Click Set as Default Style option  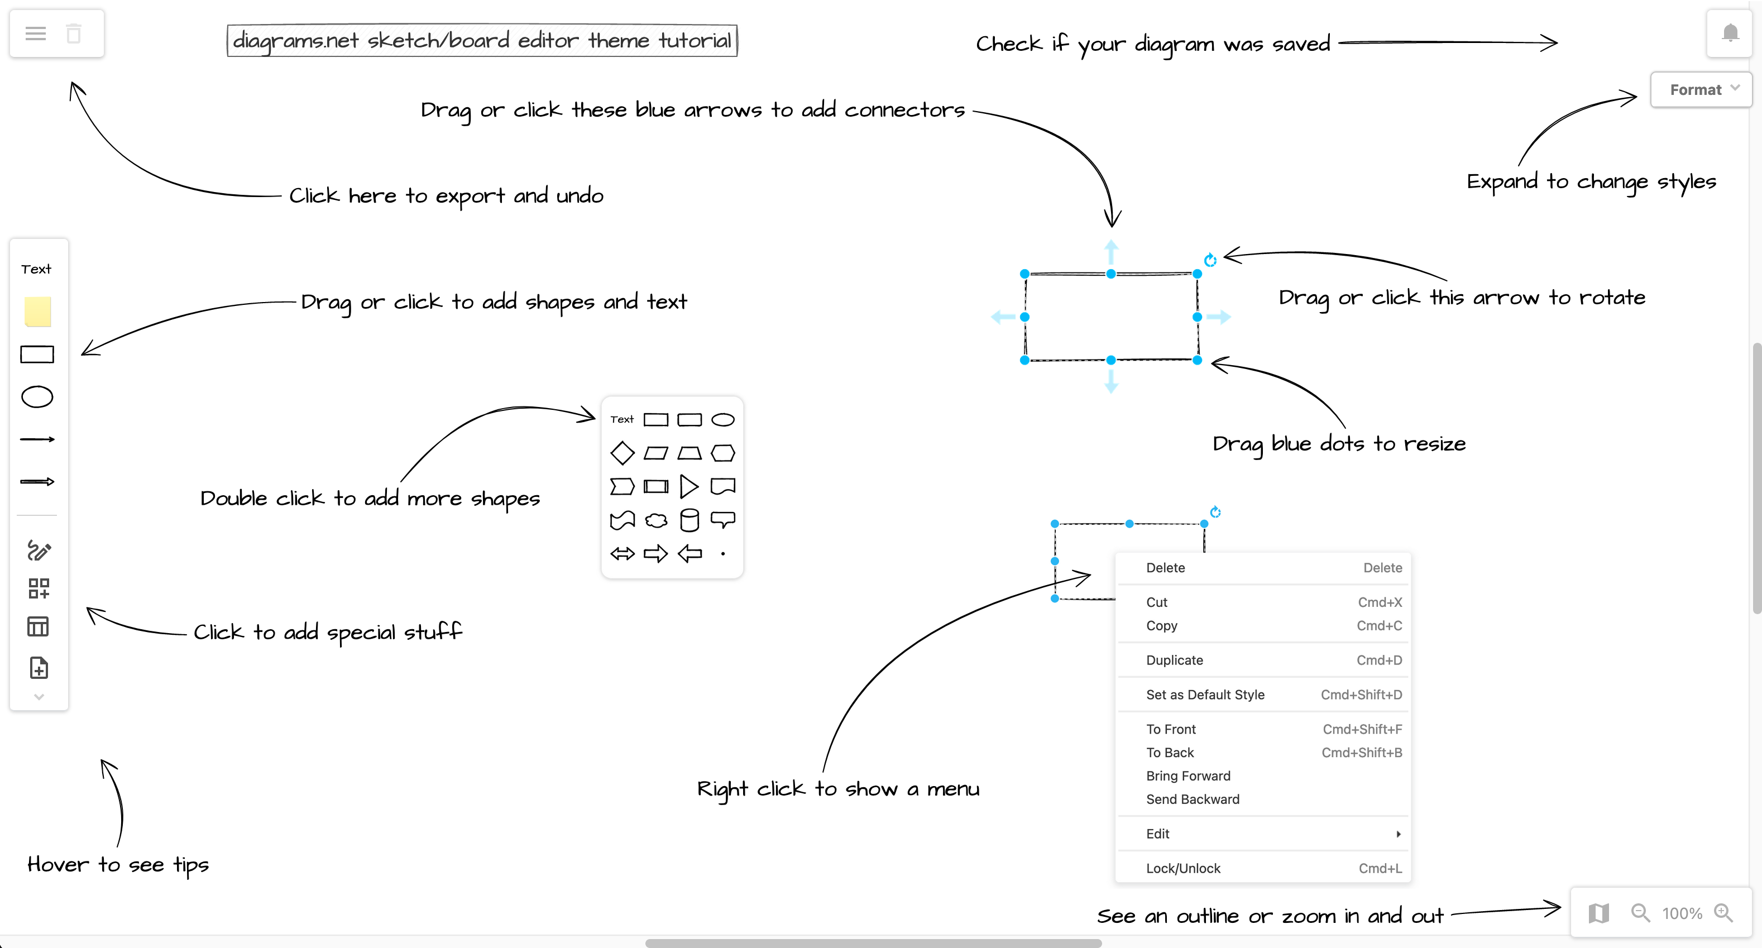[1205, 695]
